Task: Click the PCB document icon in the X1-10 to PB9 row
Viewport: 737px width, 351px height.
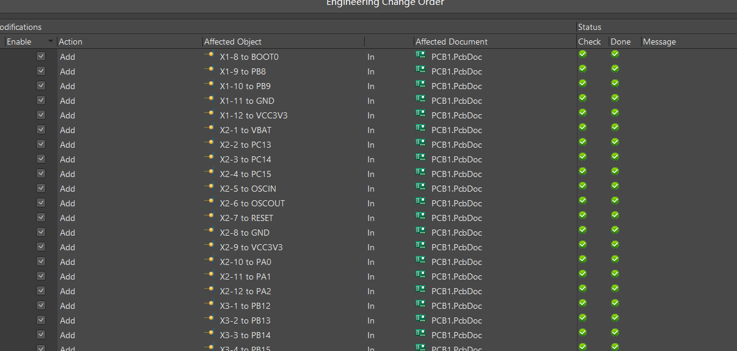Action: pyautogui.click(x=420, y=84)
